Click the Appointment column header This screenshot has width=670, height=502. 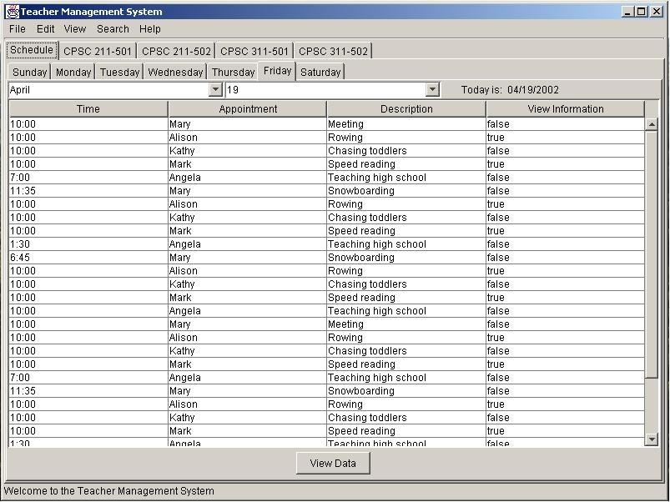point(248,108)
